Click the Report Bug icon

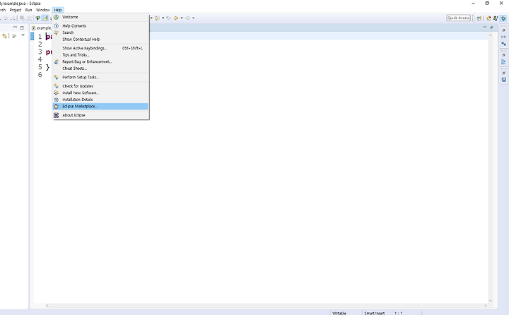click(x=56, y=61)
